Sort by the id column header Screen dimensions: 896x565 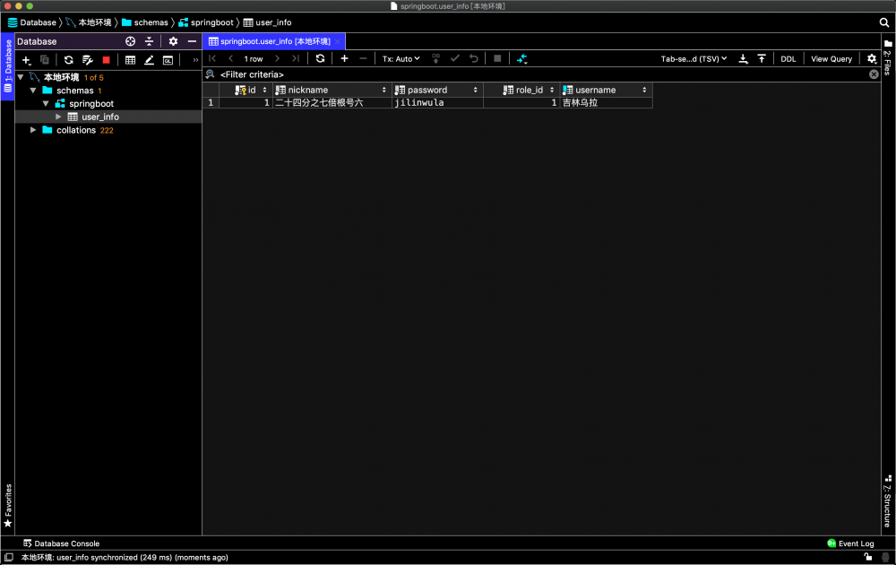point(246,90)
